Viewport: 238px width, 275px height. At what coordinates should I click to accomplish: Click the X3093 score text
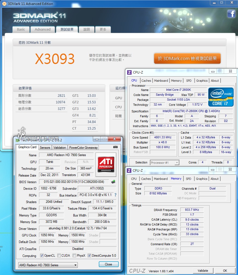click(x=55, y=59)
